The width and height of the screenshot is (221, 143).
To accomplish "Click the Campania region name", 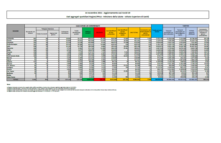I will 16,42.
